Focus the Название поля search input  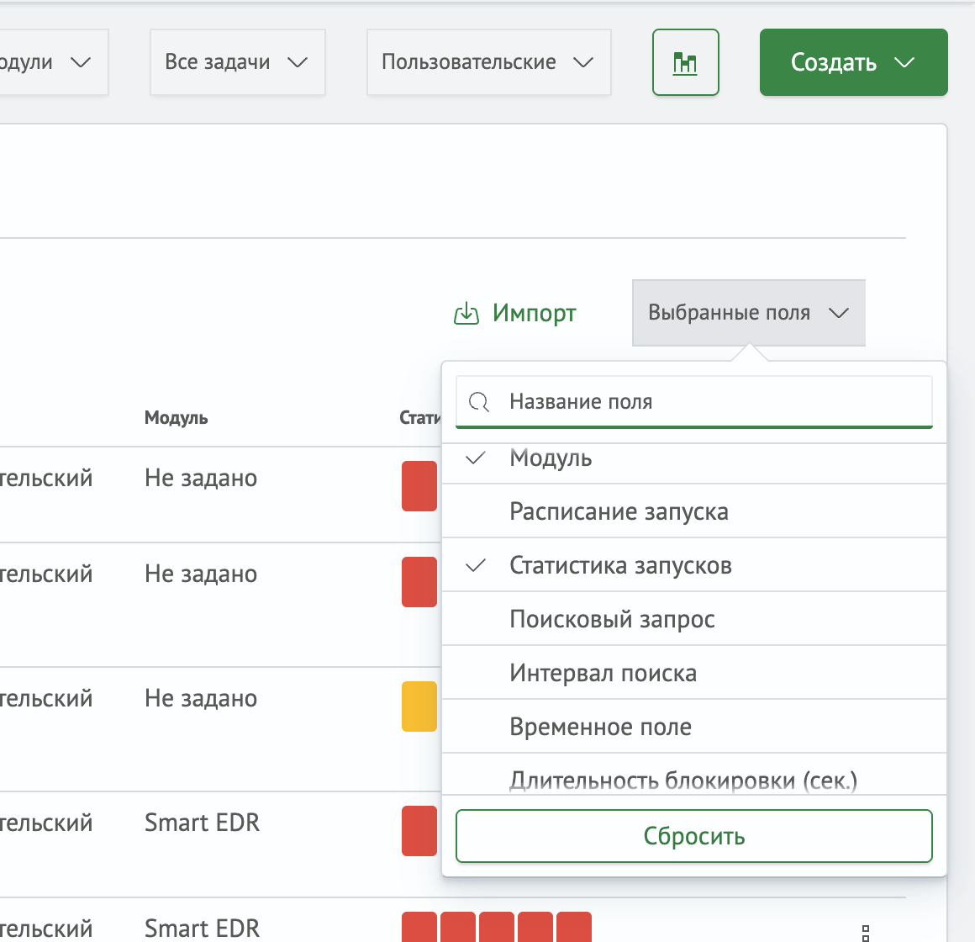tap(694, 402)
